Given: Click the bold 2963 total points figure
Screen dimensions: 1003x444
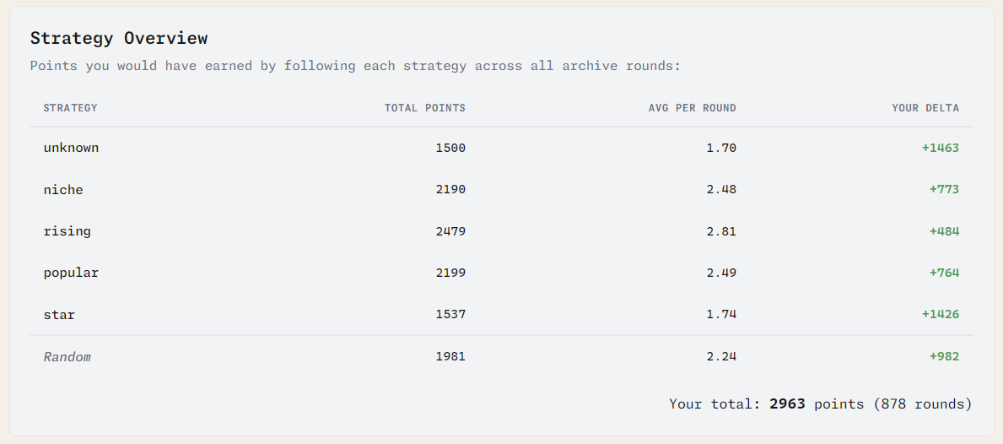Looking at the screenshot, I should (787, 404).
